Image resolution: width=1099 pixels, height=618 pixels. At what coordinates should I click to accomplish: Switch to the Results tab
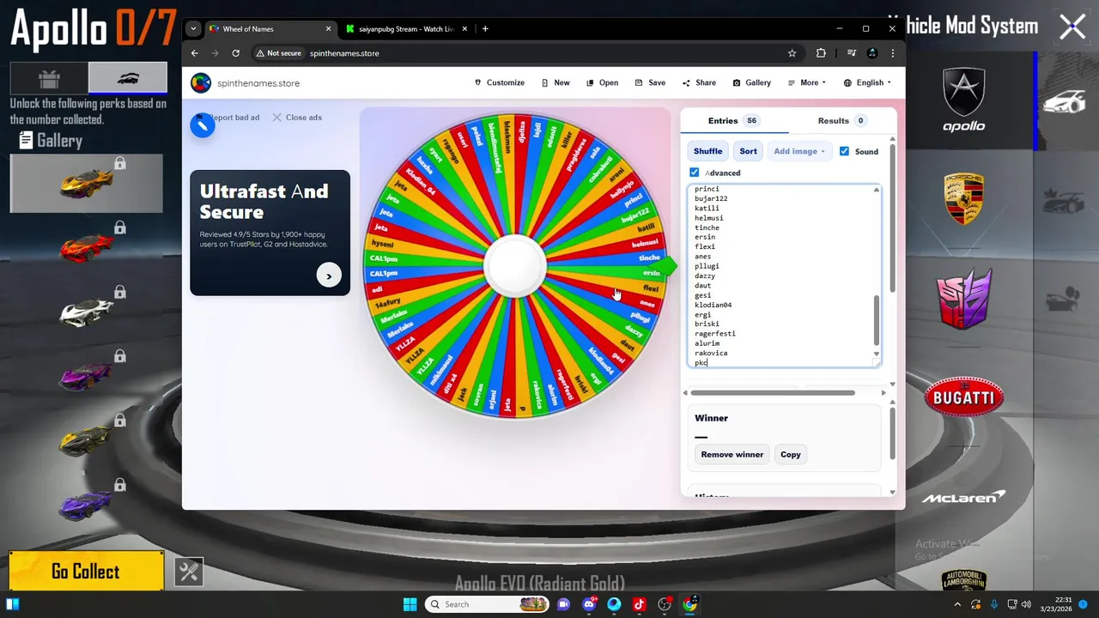coord(841,121)
